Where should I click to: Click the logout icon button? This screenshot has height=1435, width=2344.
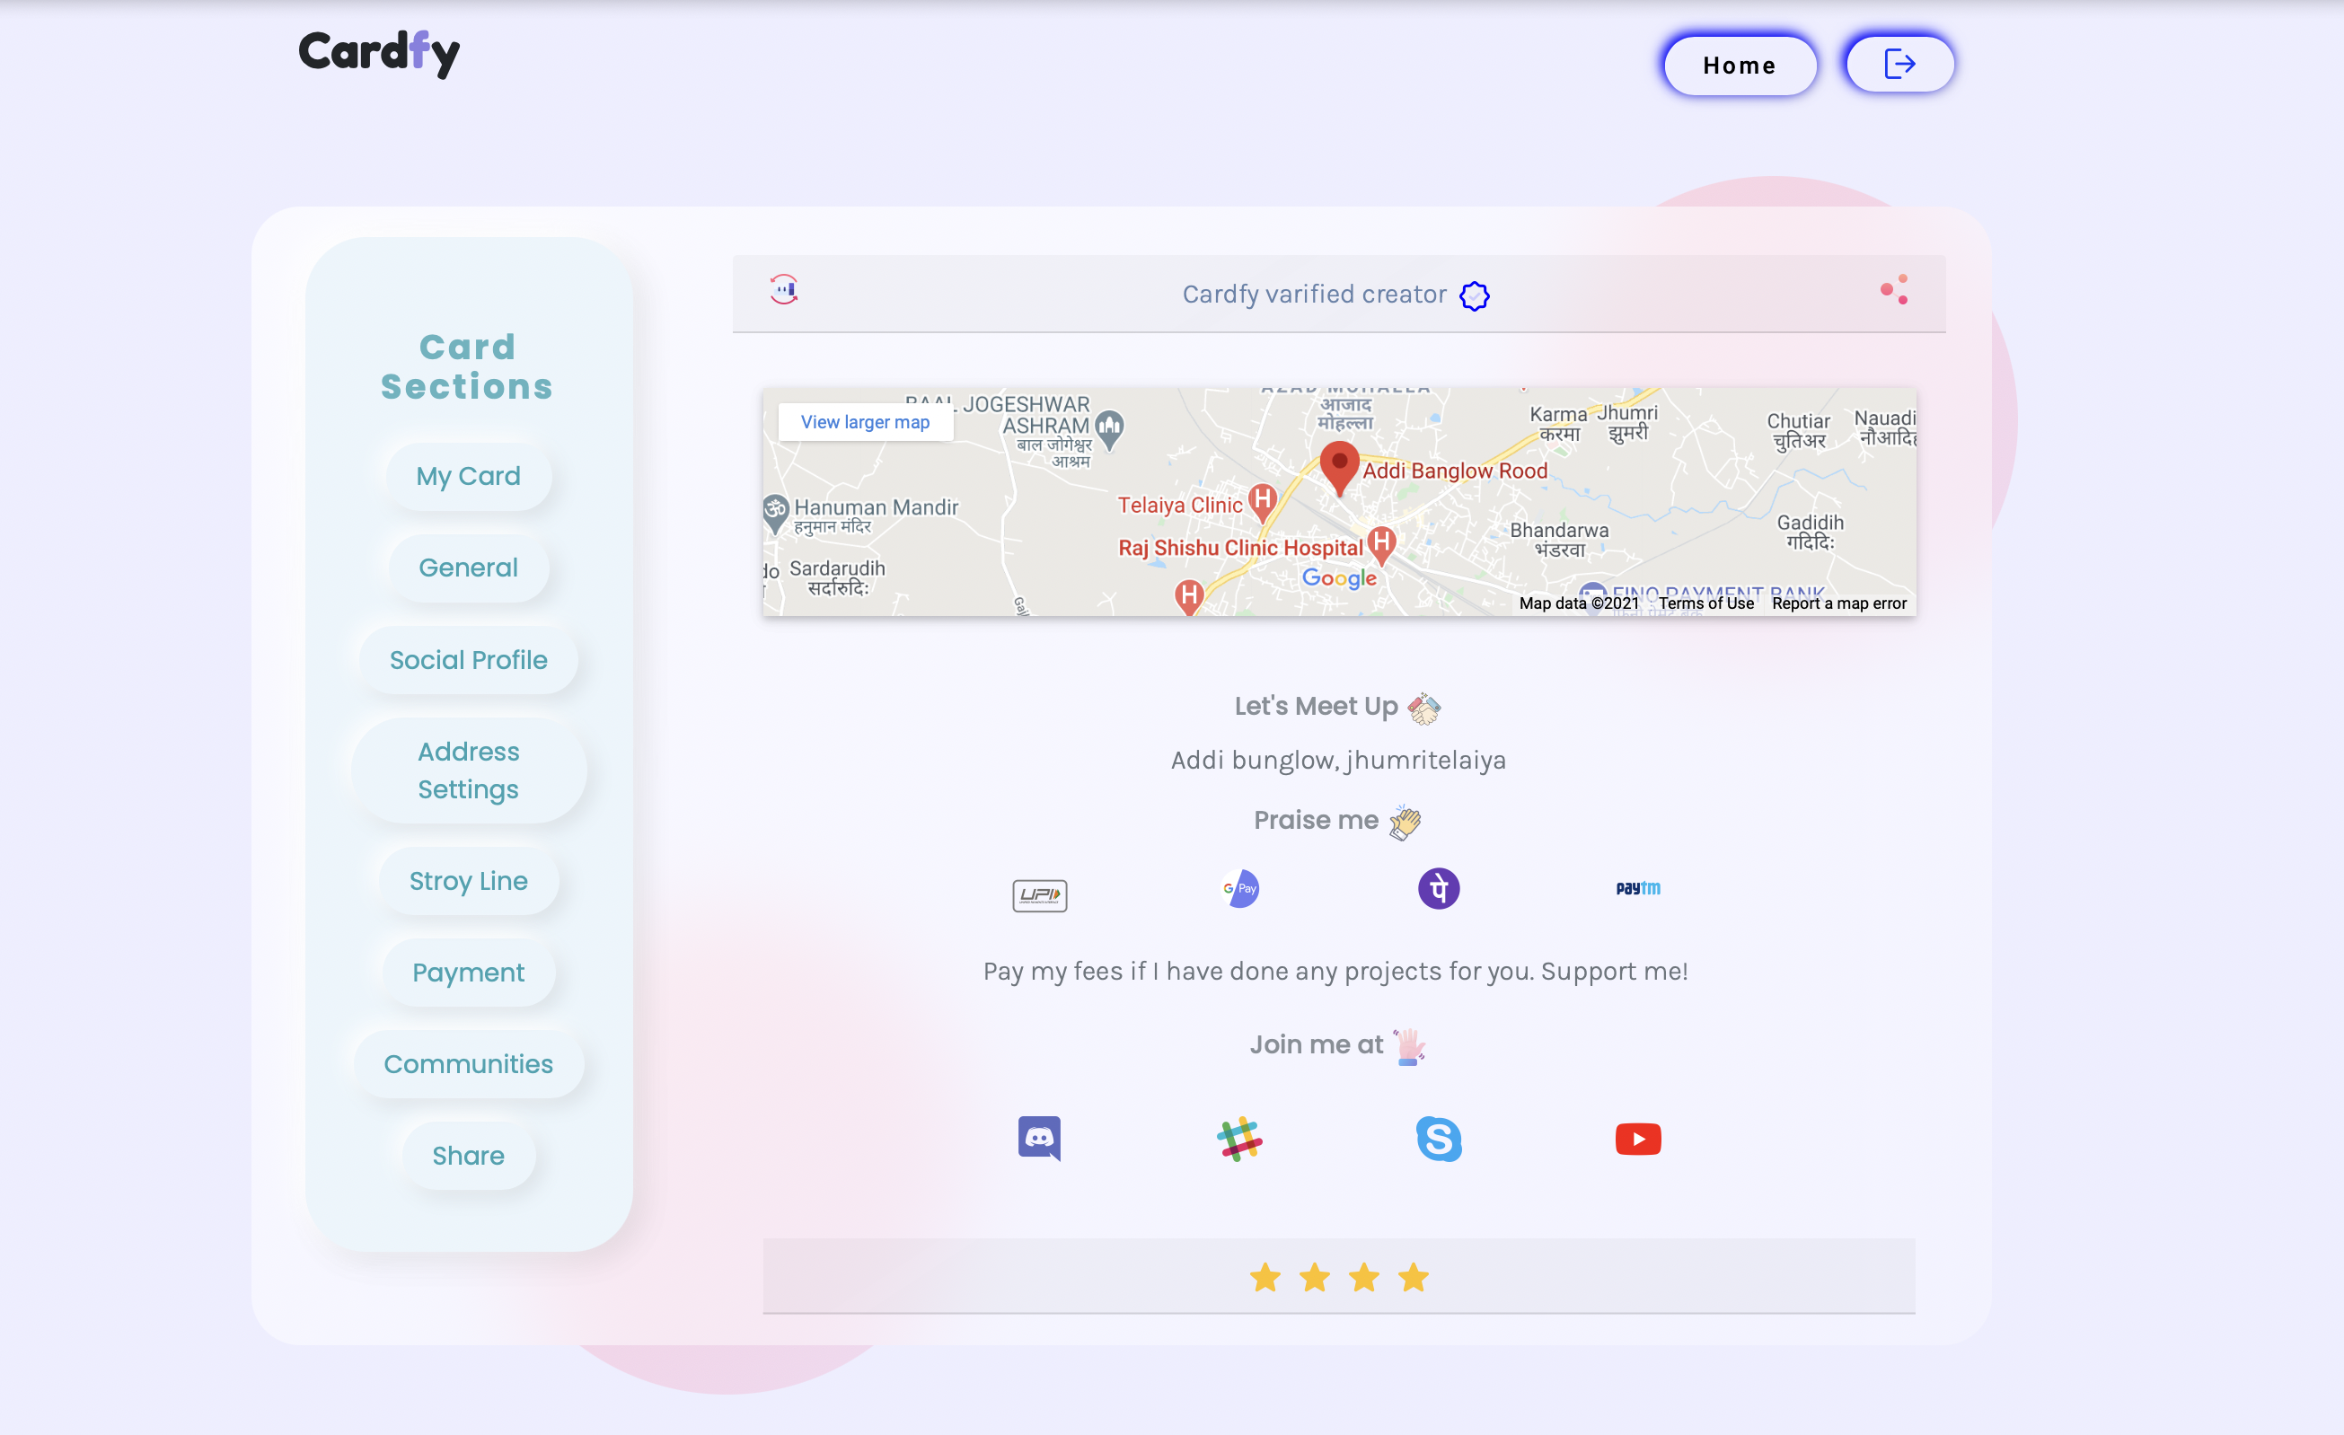1899,65
